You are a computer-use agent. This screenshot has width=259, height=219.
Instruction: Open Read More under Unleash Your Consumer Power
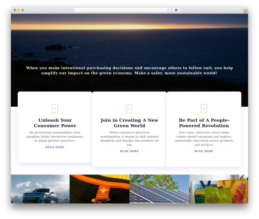coord(55,147)
